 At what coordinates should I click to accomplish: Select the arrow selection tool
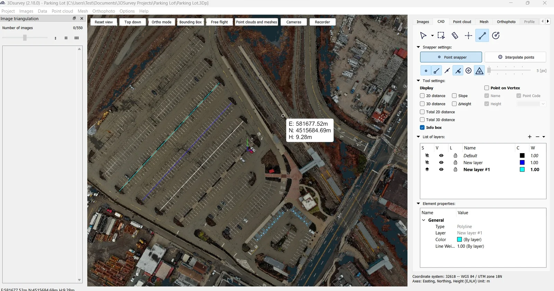coord(423,36)
